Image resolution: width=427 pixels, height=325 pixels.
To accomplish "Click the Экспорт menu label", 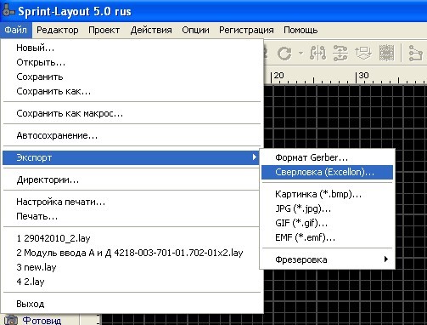I will [x=34, y=157].
